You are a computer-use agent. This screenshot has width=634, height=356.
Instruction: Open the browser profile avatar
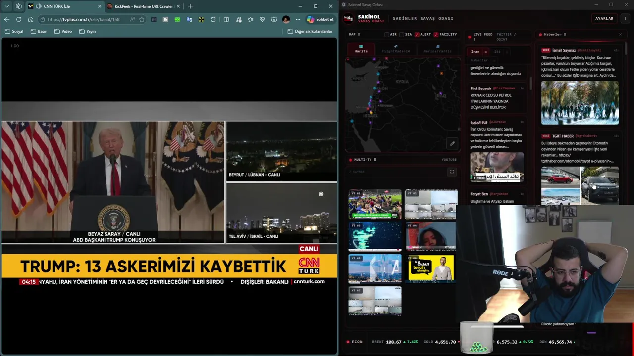(x=286, y=19)
